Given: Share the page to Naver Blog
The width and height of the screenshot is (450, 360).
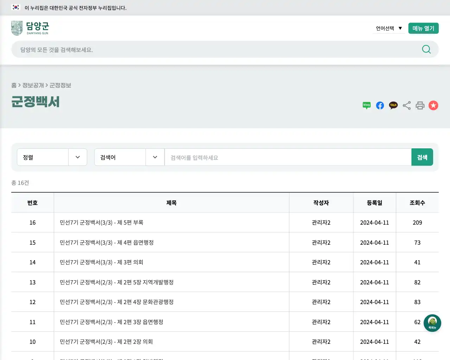Looking at the screenshot, I should pos(366,105).
